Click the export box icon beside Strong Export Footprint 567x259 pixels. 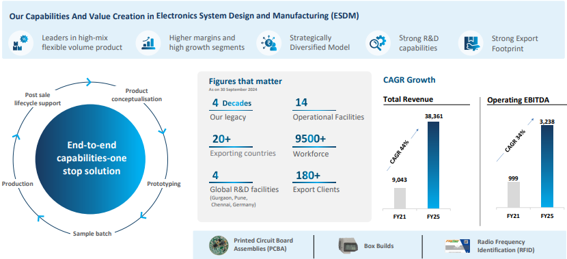click(471, 42)
